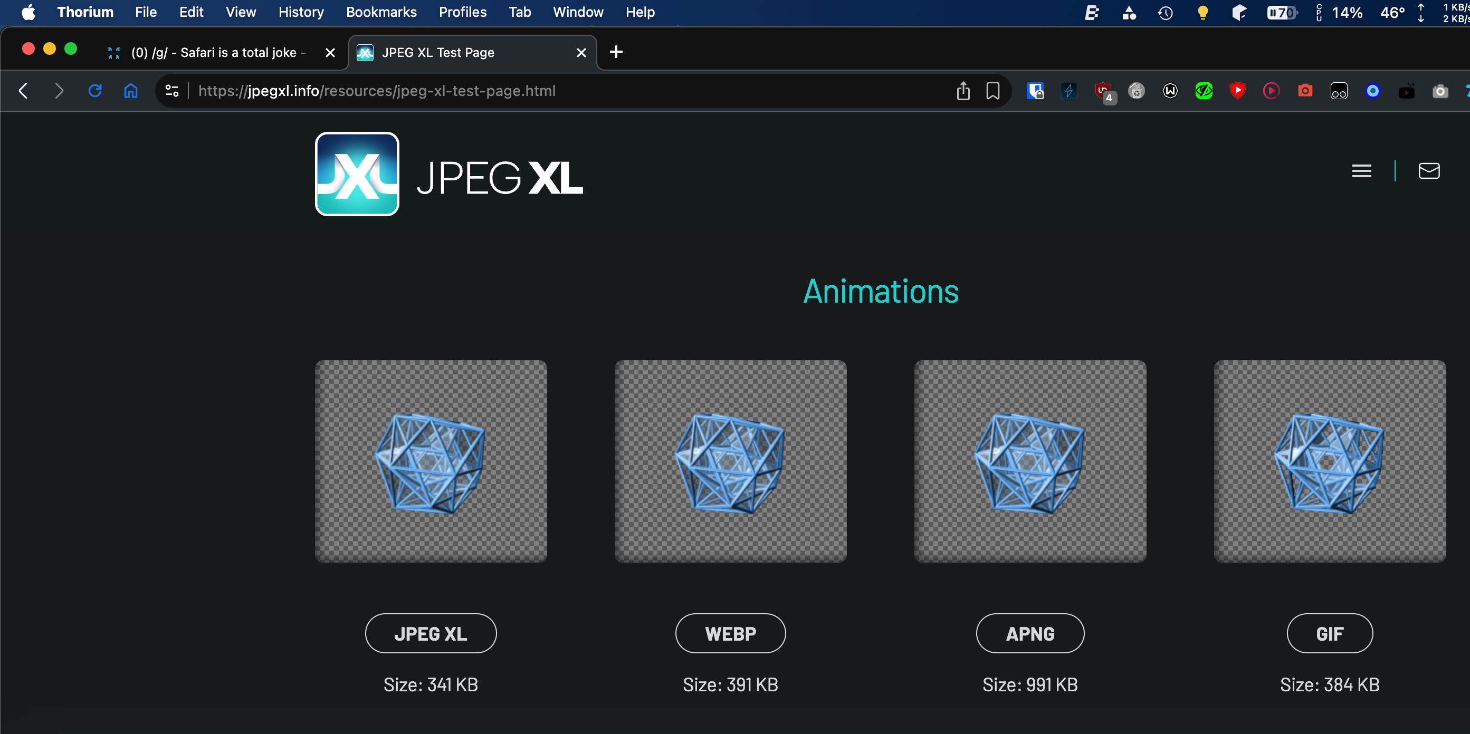Screen dimensions: 1470x734
Task: Reload the JPEG XL test page
Action: (95, 91)
